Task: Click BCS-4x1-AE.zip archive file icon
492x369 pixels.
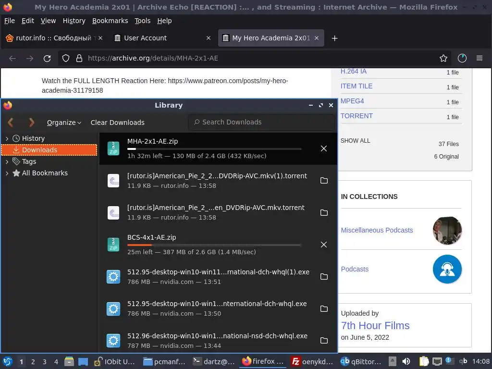Action: tap(113, 245)
